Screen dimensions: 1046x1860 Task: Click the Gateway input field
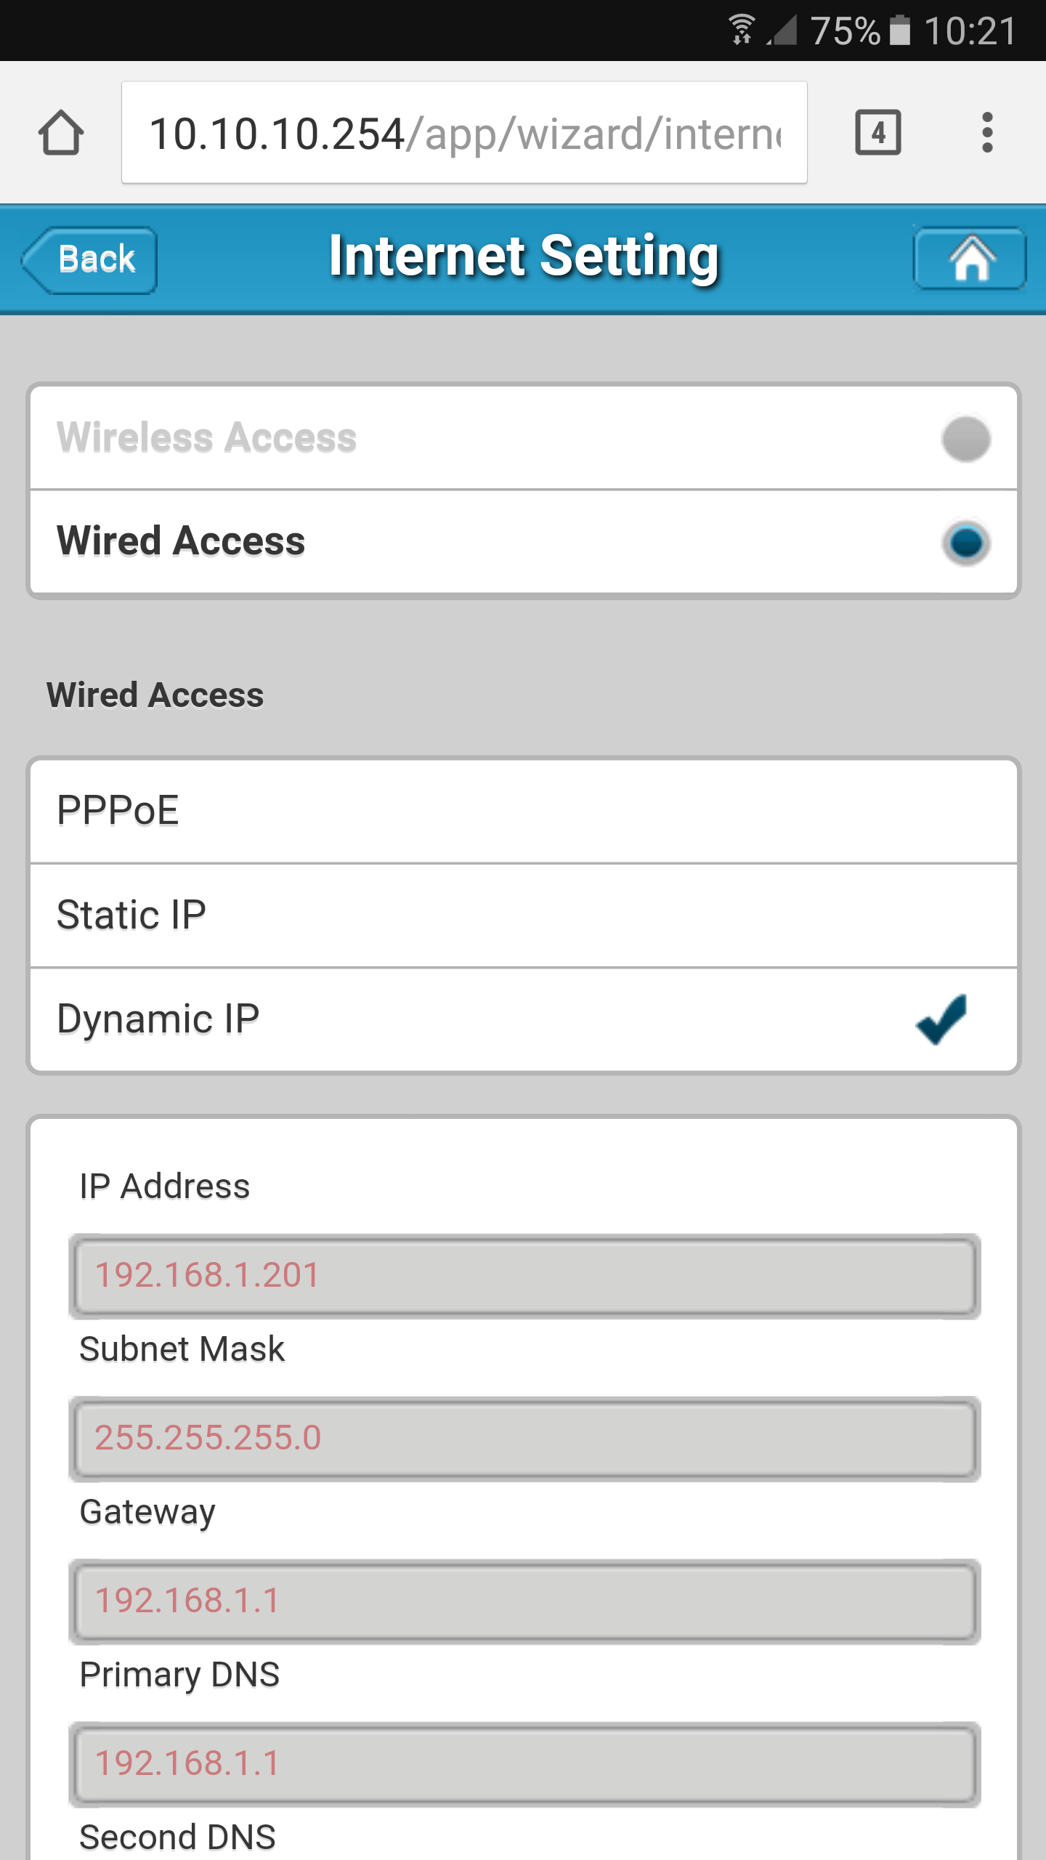click(x=524, y=1602)
